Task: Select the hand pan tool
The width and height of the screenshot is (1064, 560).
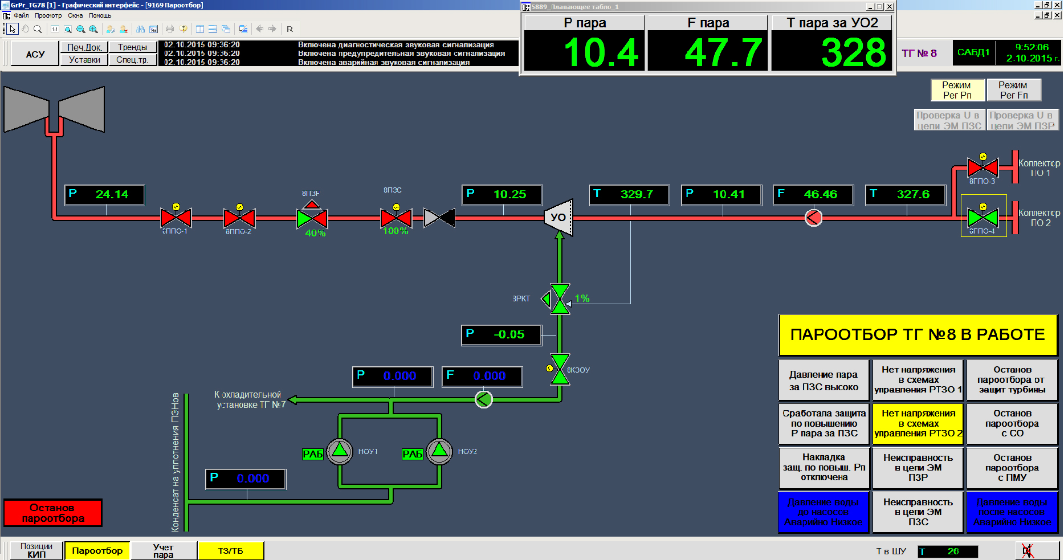Action: (25, 29)
